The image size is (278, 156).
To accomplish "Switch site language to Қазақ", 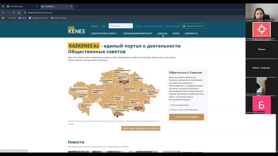I will pos(103,26).
